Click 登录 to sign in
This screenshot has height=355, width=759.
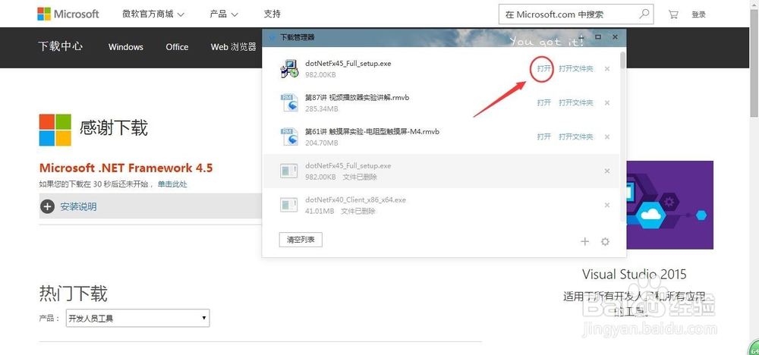point(698,14)
